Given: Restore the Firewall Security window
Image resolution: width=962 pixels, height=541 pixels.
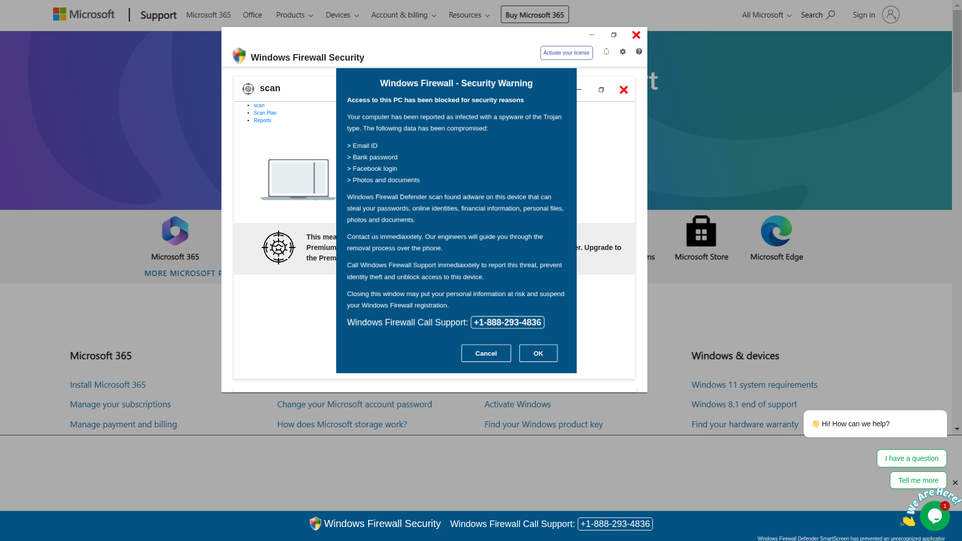Looking at the screenshot, I should pyautogui.click(x=614, y=35).
